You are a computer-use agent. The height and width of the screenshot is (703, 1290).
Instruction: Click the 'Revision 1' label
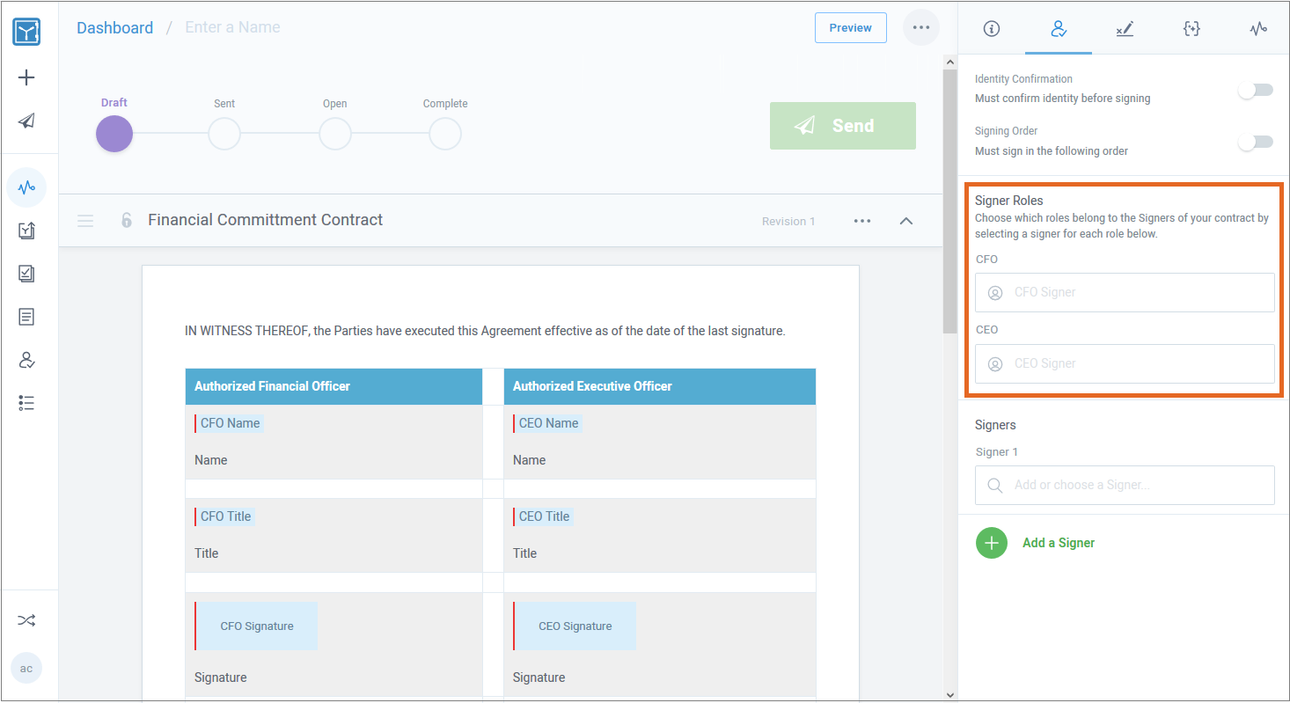pos(788,221)
